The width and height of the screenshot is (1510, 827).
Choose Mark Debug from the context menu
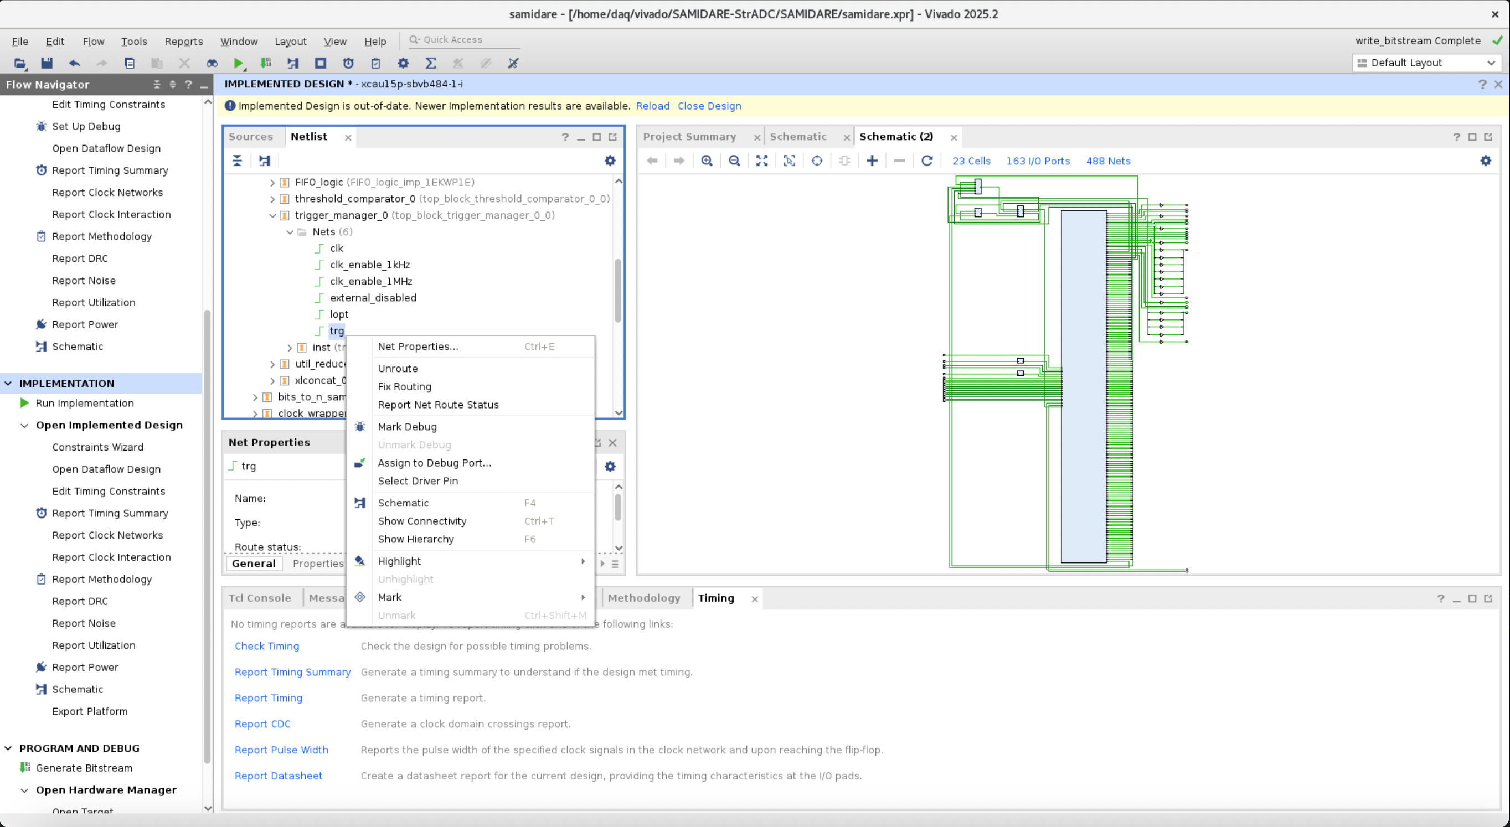[408, 427]
